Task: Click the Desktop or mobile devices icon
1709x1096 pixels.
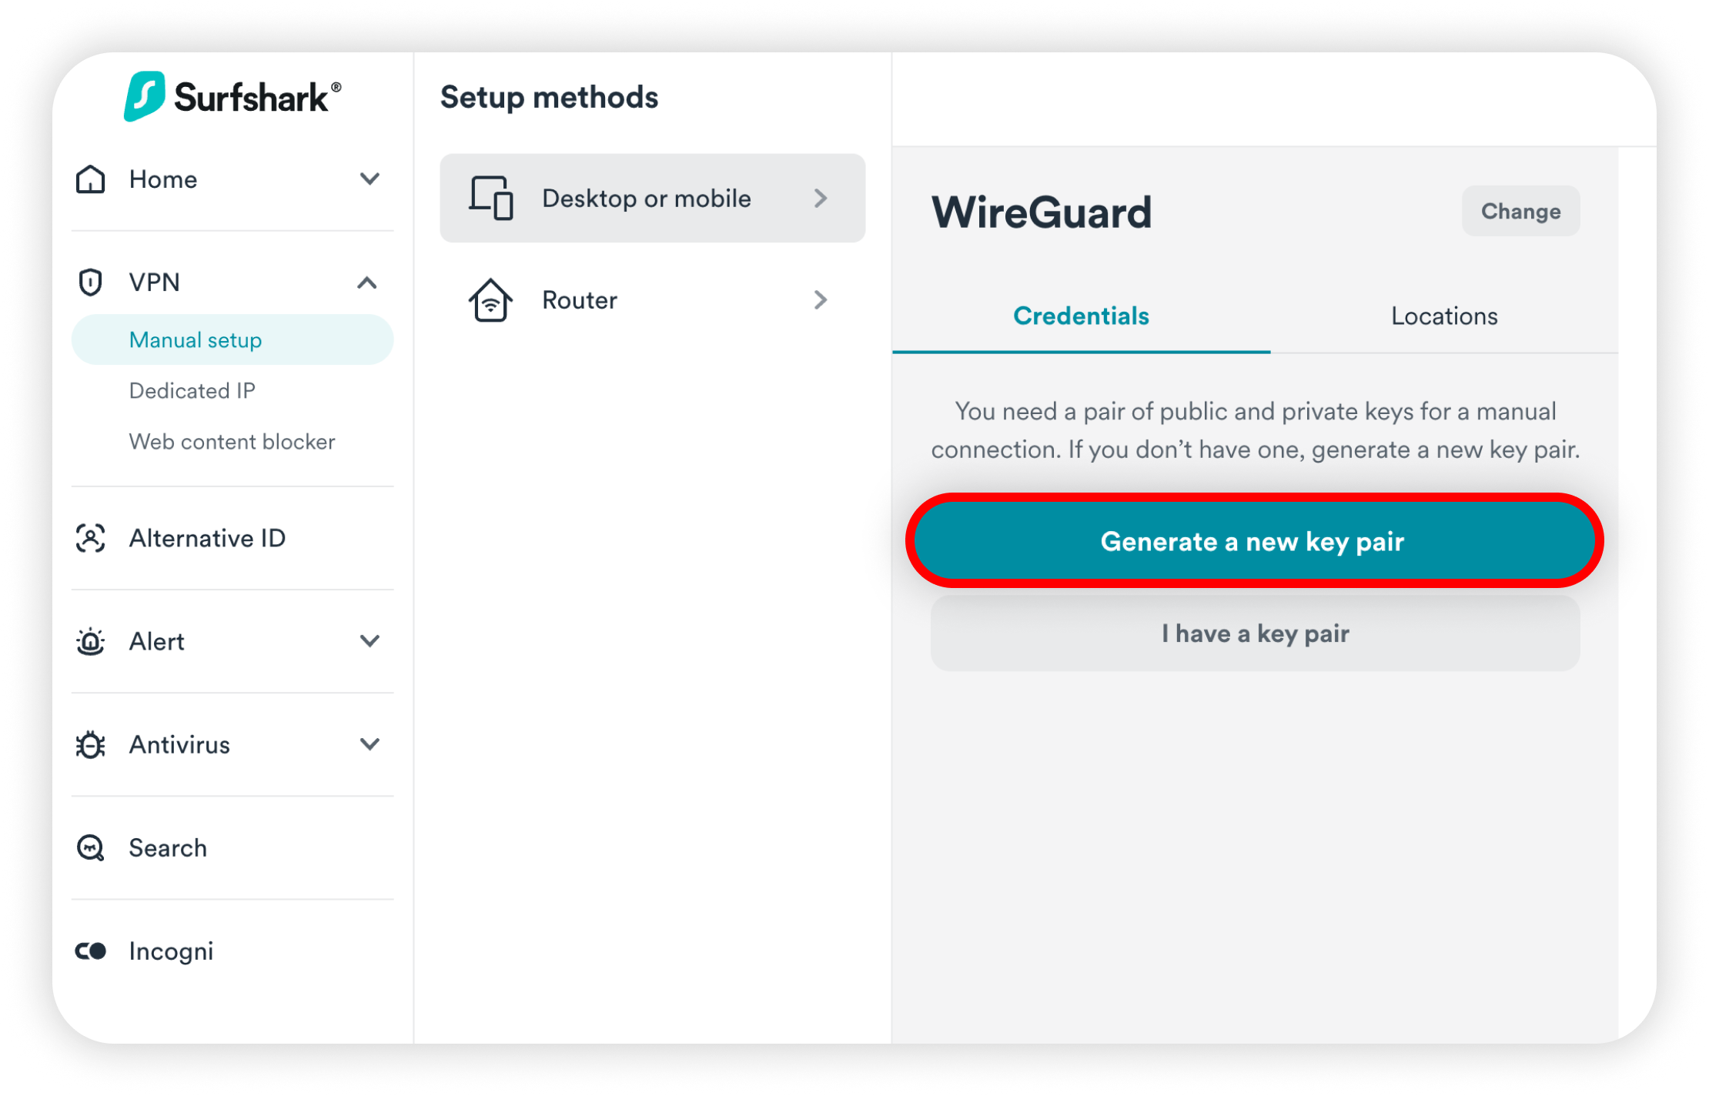Action: pos(491,199)
